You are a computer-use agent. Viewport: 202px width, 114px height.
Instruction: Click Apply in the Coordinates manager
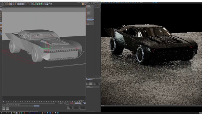coord(83,110)
